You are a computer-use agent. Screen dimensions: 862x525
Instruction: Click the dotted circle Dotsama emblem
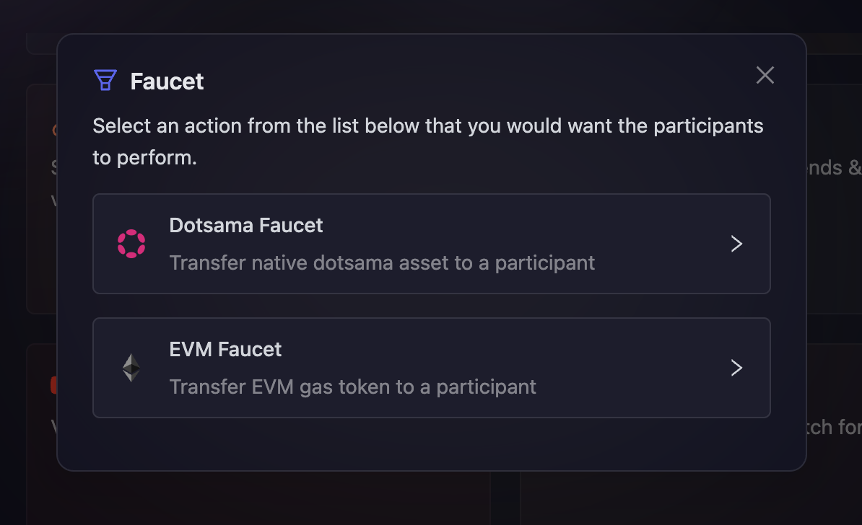coord(131,244)
